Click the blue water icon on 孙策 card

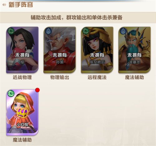48,31
